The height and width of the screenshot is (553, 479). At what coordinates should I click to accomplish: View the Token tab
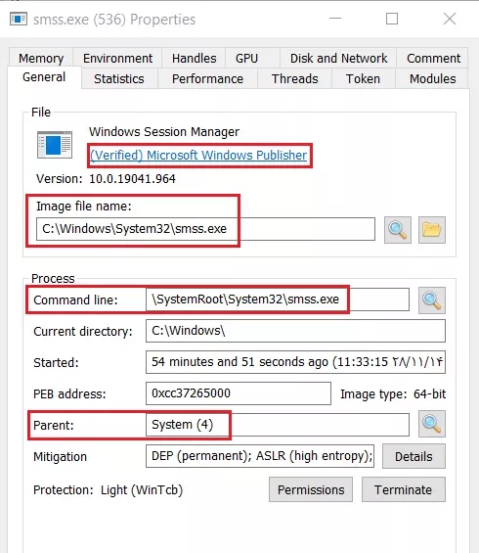[363, 78]
